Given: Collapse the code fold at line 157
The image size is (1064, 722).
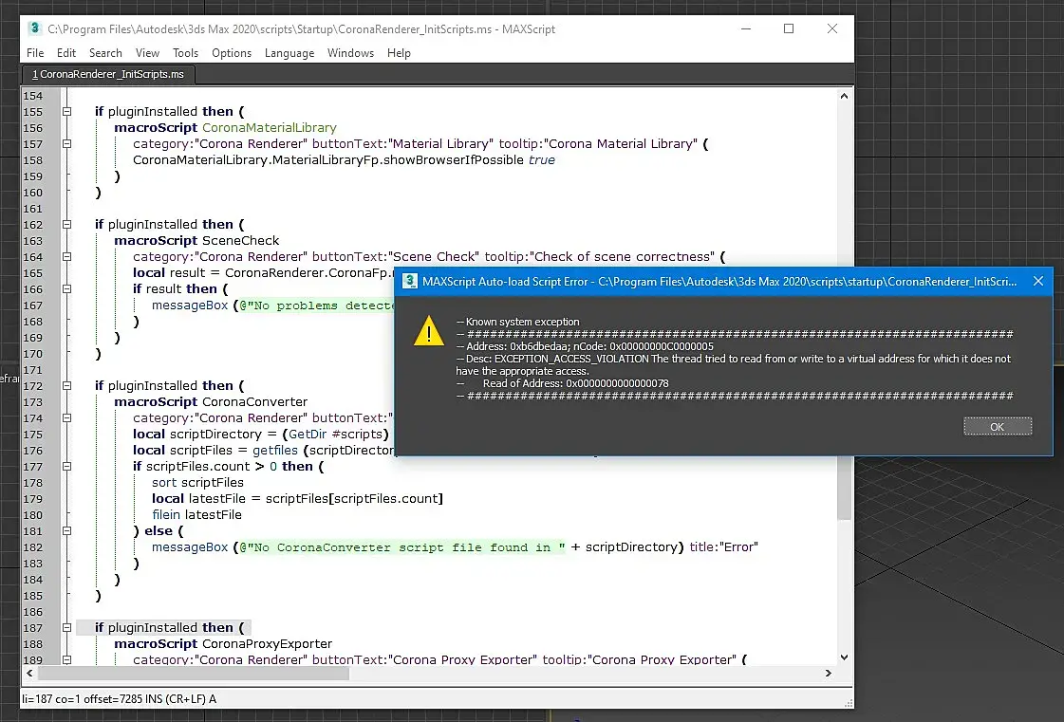Looking at the screenshot, I should [66, 144].
